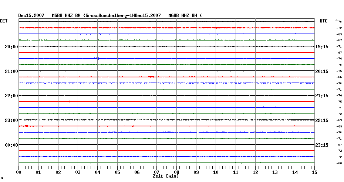
Task: Click the -75 DC value beside 20:15
Action: coord(339,71)
